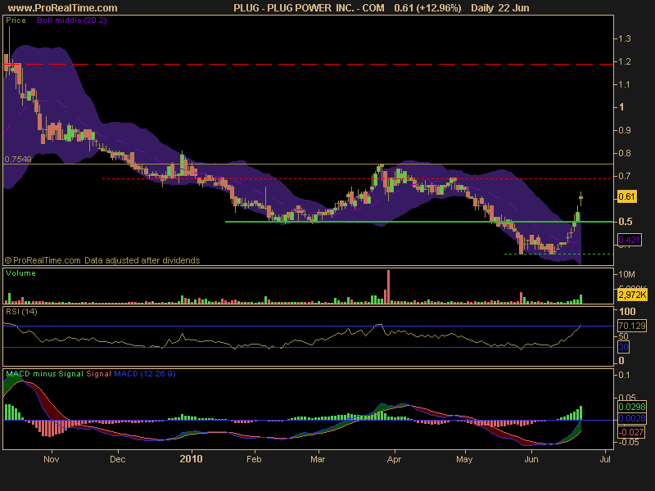655x491 pixels.
Task: Select the 0.8 price axis label
Action: click(625, 153)
